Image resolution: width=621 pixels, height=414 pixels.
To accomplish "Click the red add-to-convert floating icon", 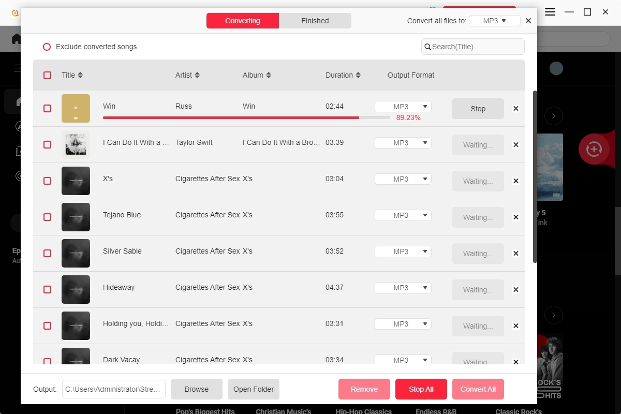I will pos(594,150).
